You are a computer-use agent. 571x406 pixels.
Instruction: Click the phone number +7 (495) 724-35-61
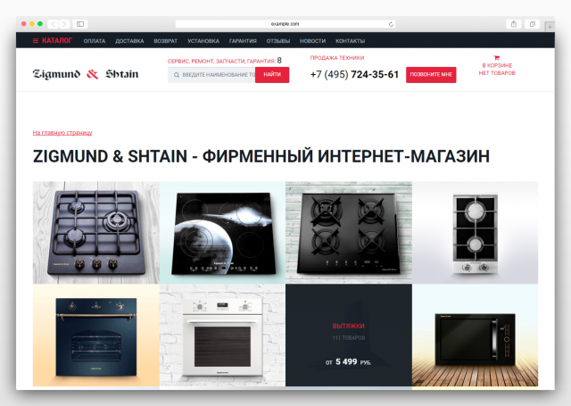(x=354, y=74)
